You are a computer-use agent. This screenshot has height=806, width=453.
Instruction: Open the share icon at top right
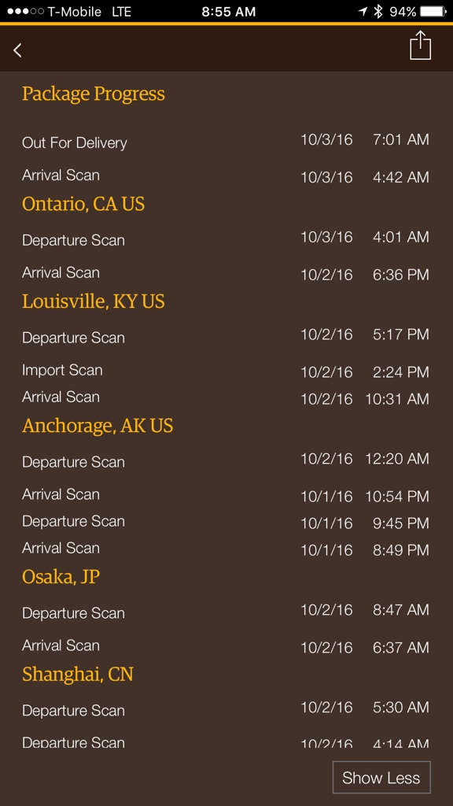pyautogui.click(x=420, y=45)
